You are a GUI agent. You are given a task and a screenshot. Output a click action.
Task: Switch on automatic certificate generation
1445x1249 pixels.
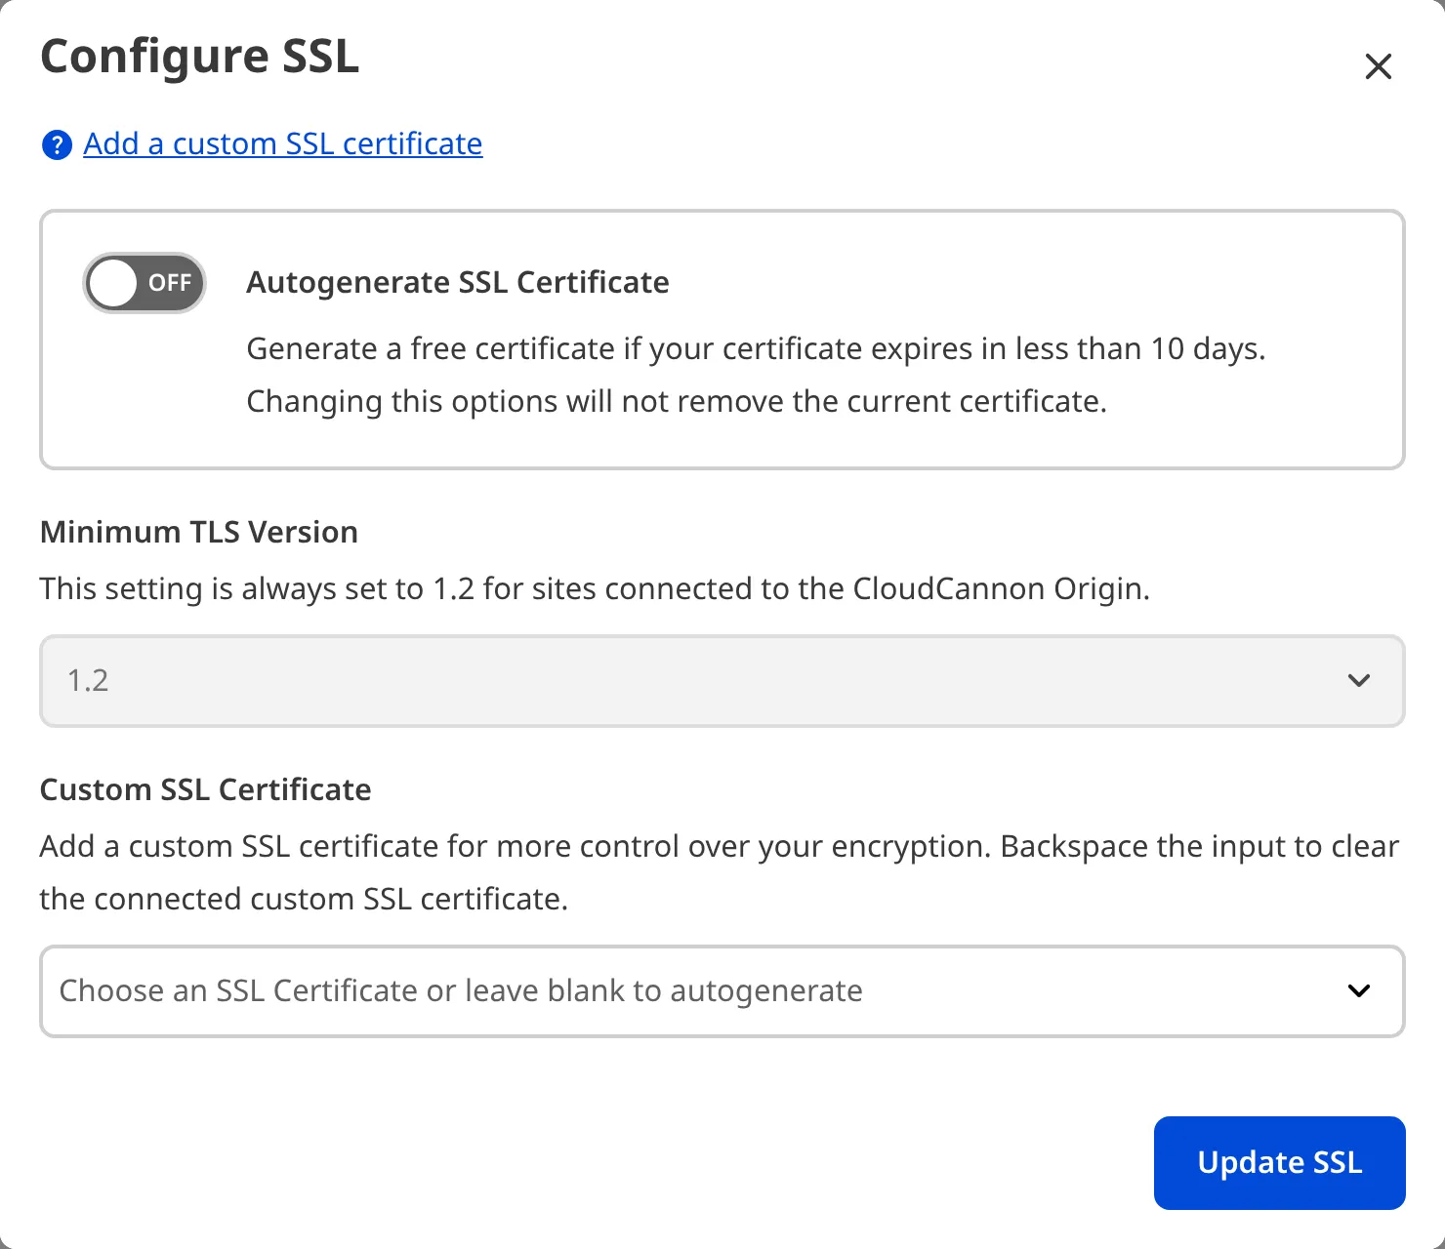coord(144,283)
